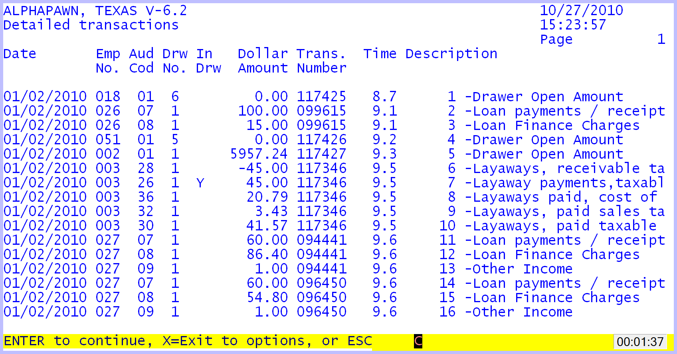Click the report date 10/27/2010
This screenshot has height=354, width=677.
[581, 10]
